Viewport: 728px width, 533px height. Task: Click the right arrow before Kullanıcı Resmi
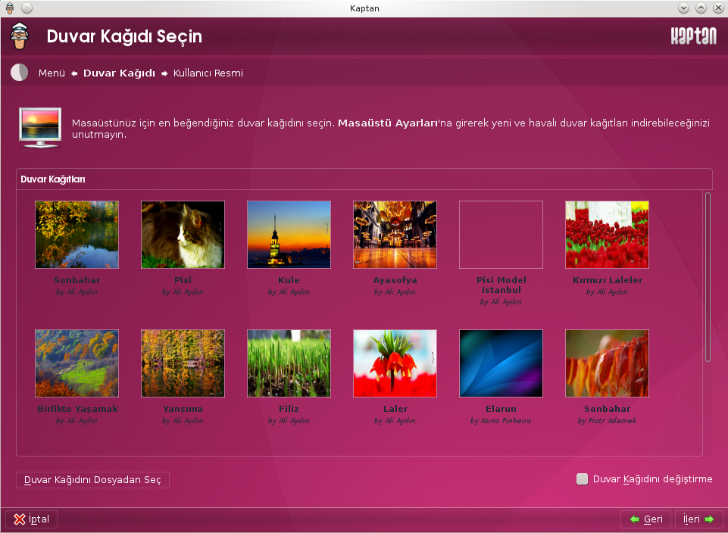(164, 73)
